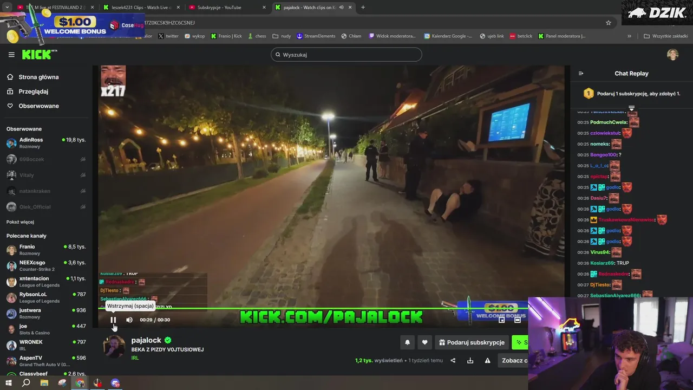The height and width of the screenshot is (390, 693).
Task: Open Przeglądaj in sidebar
Action: point(33,92)
